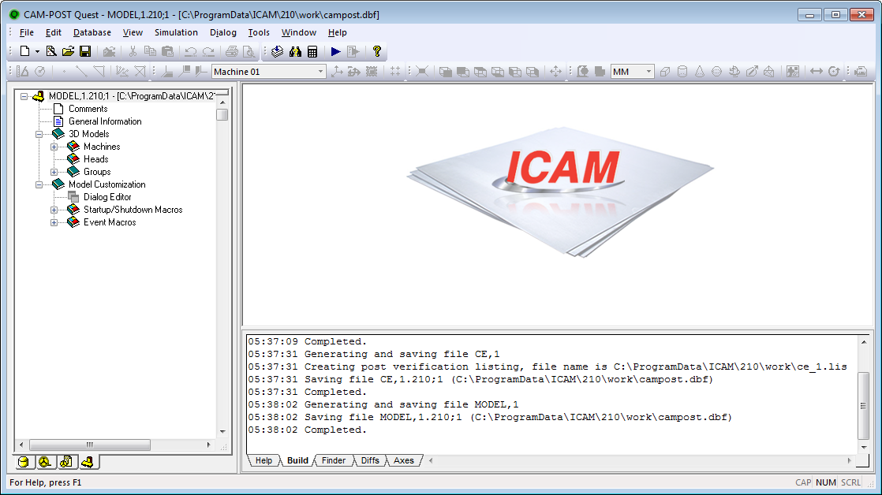Select the yellow cylinder panel tab icon
Screen dimensions: 882x495
pyautogui.click(x=23, y=462)
